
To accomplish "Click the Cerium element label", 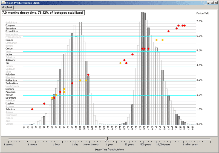I will (x=9, y=40).
